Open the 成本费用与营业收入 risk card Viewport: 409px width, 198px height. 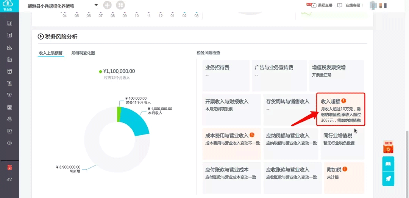point(232,144)
